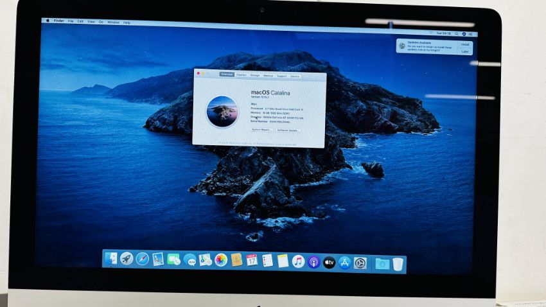Minimize the About This Mac window
Viewport: 546px width, 307px height.
pos(203,73)
